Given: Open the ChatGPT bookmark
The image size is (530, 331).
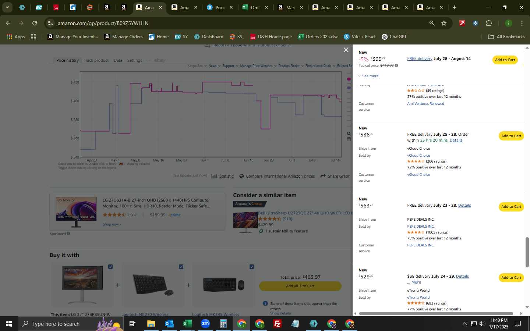Looking at the screenshot, I should click(394, 37).
